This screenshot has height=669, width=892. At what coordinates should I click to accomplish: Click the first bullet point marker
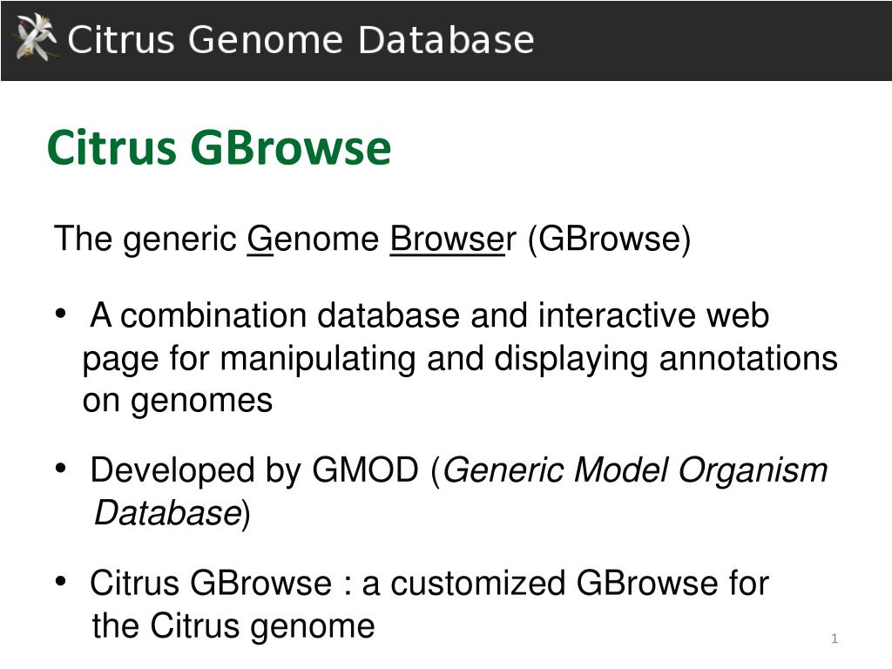[61, 314]
